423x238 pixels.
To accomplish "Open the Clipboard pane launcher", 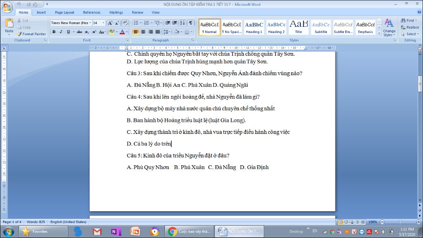I will click(x=45, y=40).
